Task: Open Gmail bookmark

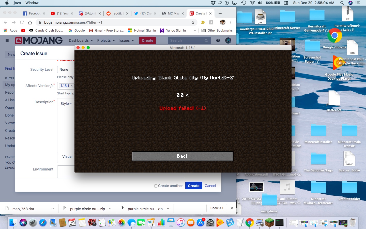Action: (x=106, y=31)
